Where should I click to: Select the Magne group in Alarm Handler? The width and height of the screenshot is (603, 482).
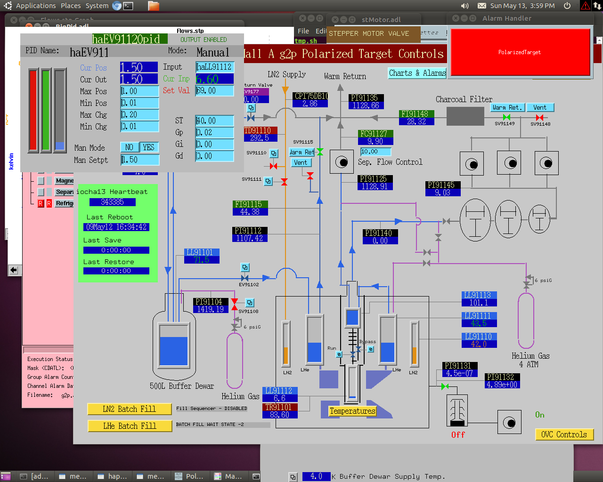[65, 181]
